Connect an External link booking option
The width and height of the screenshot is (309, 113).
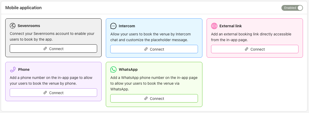point(255,49)
